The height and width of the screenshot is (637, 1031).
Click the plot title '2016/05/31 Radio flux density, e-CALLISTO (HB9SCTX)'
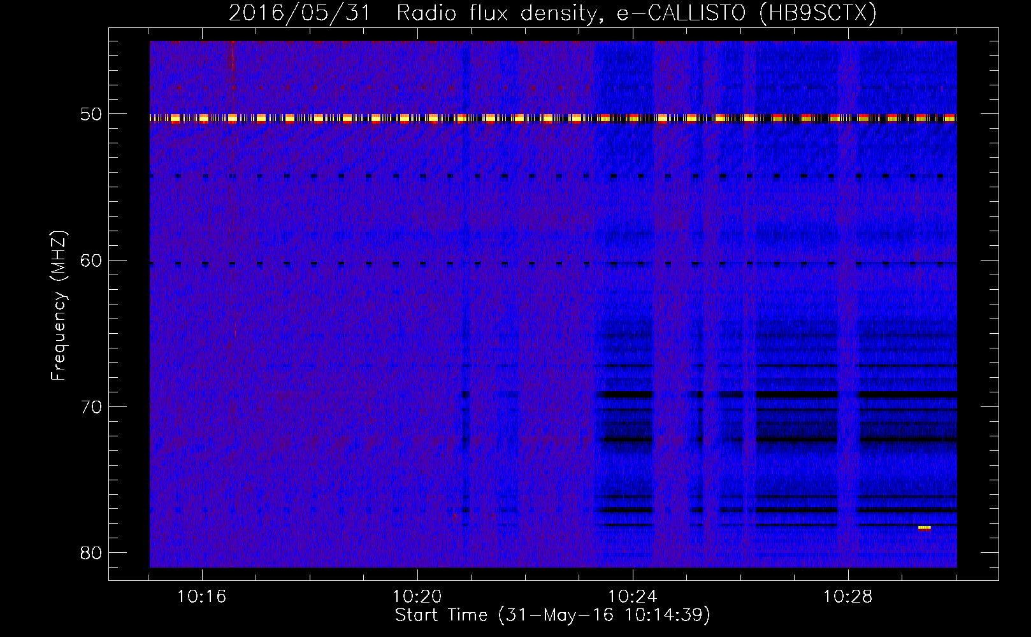tap(552, 13)
